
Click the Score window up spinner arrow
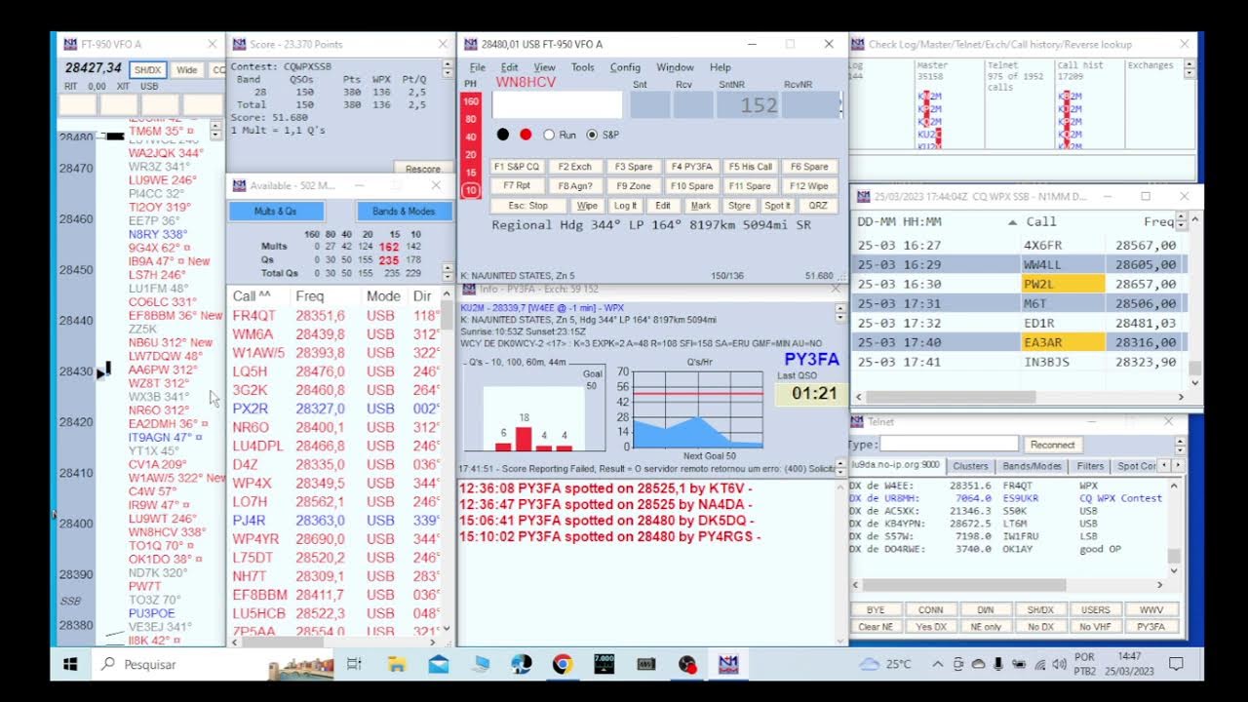(447, 64)
